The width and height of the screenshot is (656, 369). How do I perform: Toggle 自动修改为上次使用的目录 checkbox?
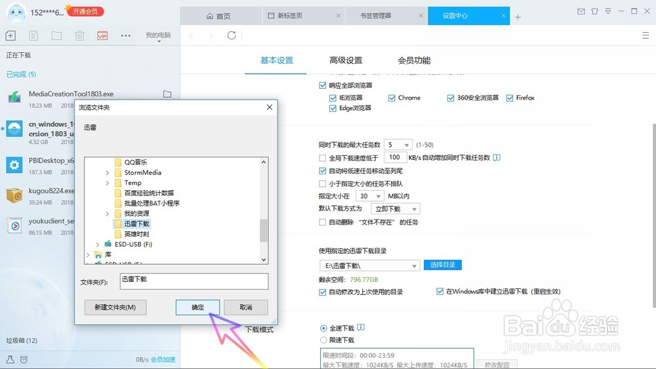coord(323,292)
